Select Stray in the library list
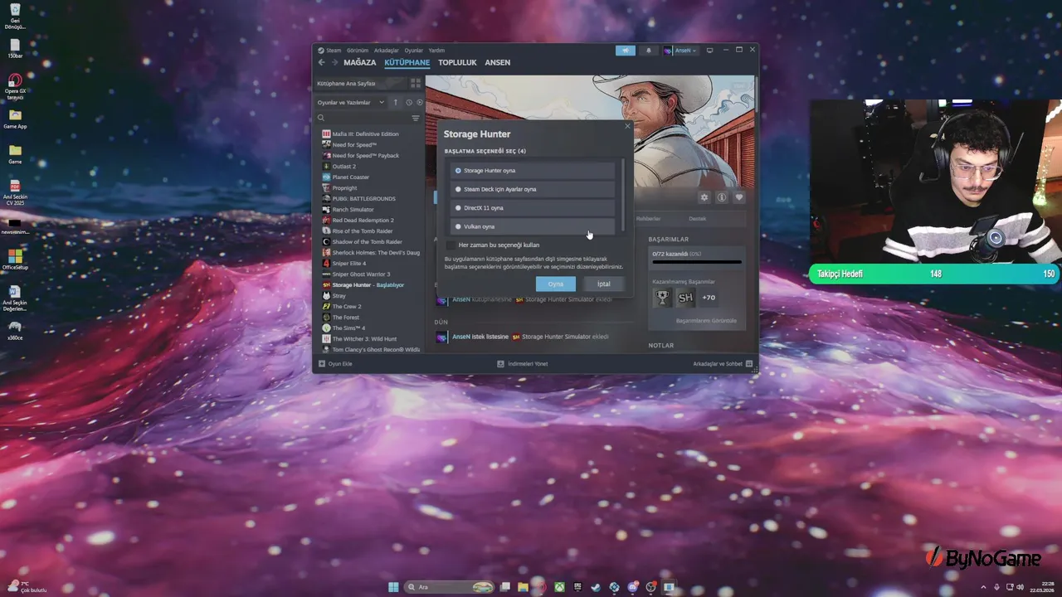1062x597 pixels. click(339, 295)
